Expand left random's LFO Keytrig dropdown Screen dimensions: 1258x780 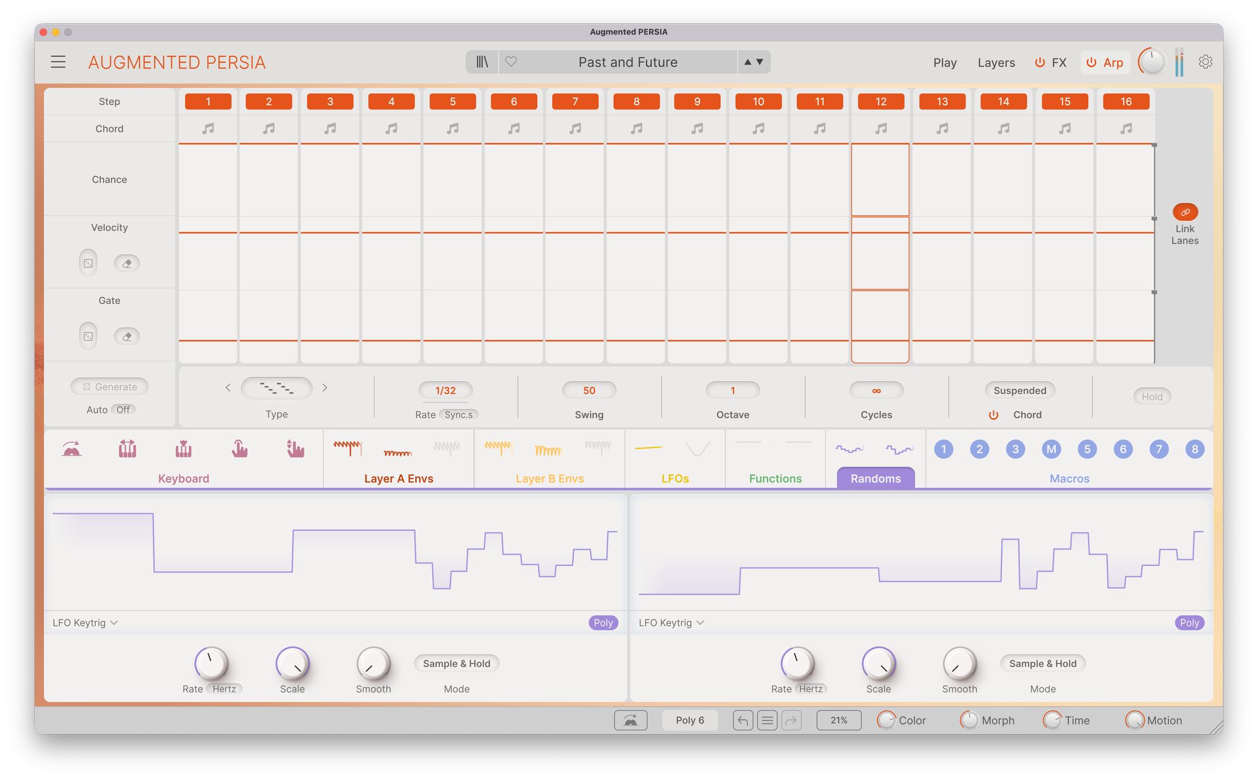[86, 623]
